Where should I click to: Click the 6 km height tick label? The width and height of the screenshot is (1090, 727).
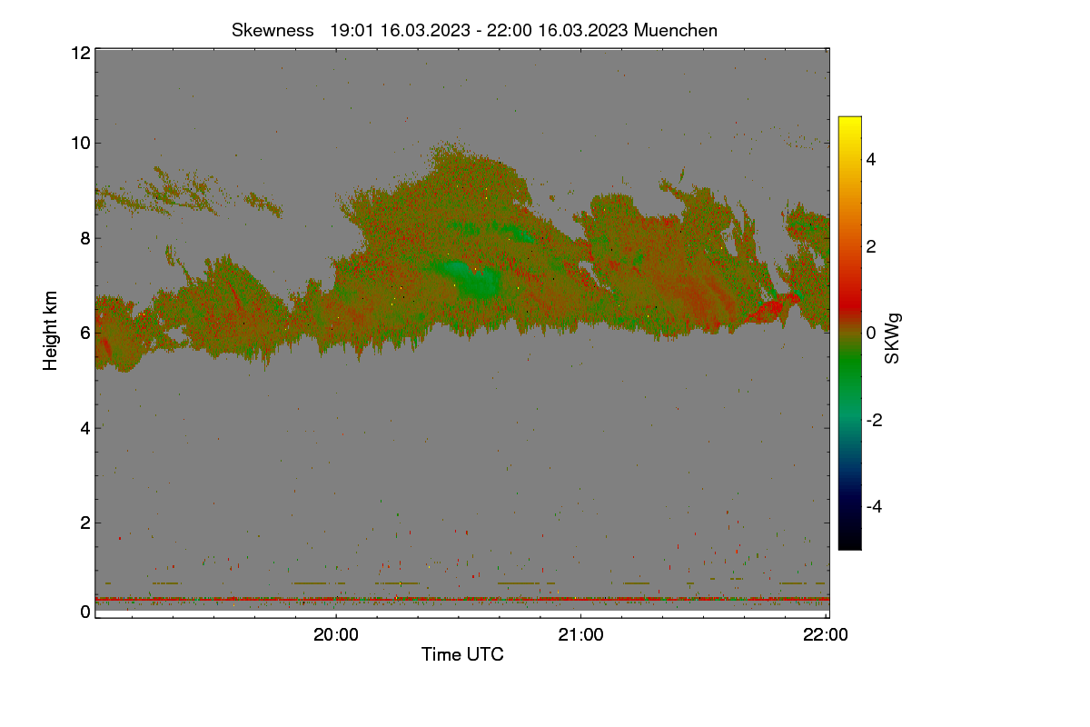[85, 333]
